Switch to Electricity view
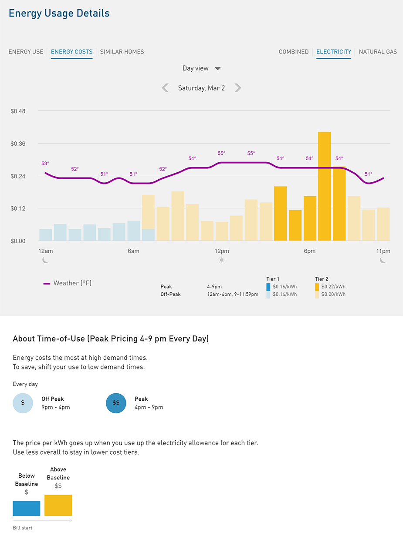The image size is (403, 539). click(x=334, y=52)
